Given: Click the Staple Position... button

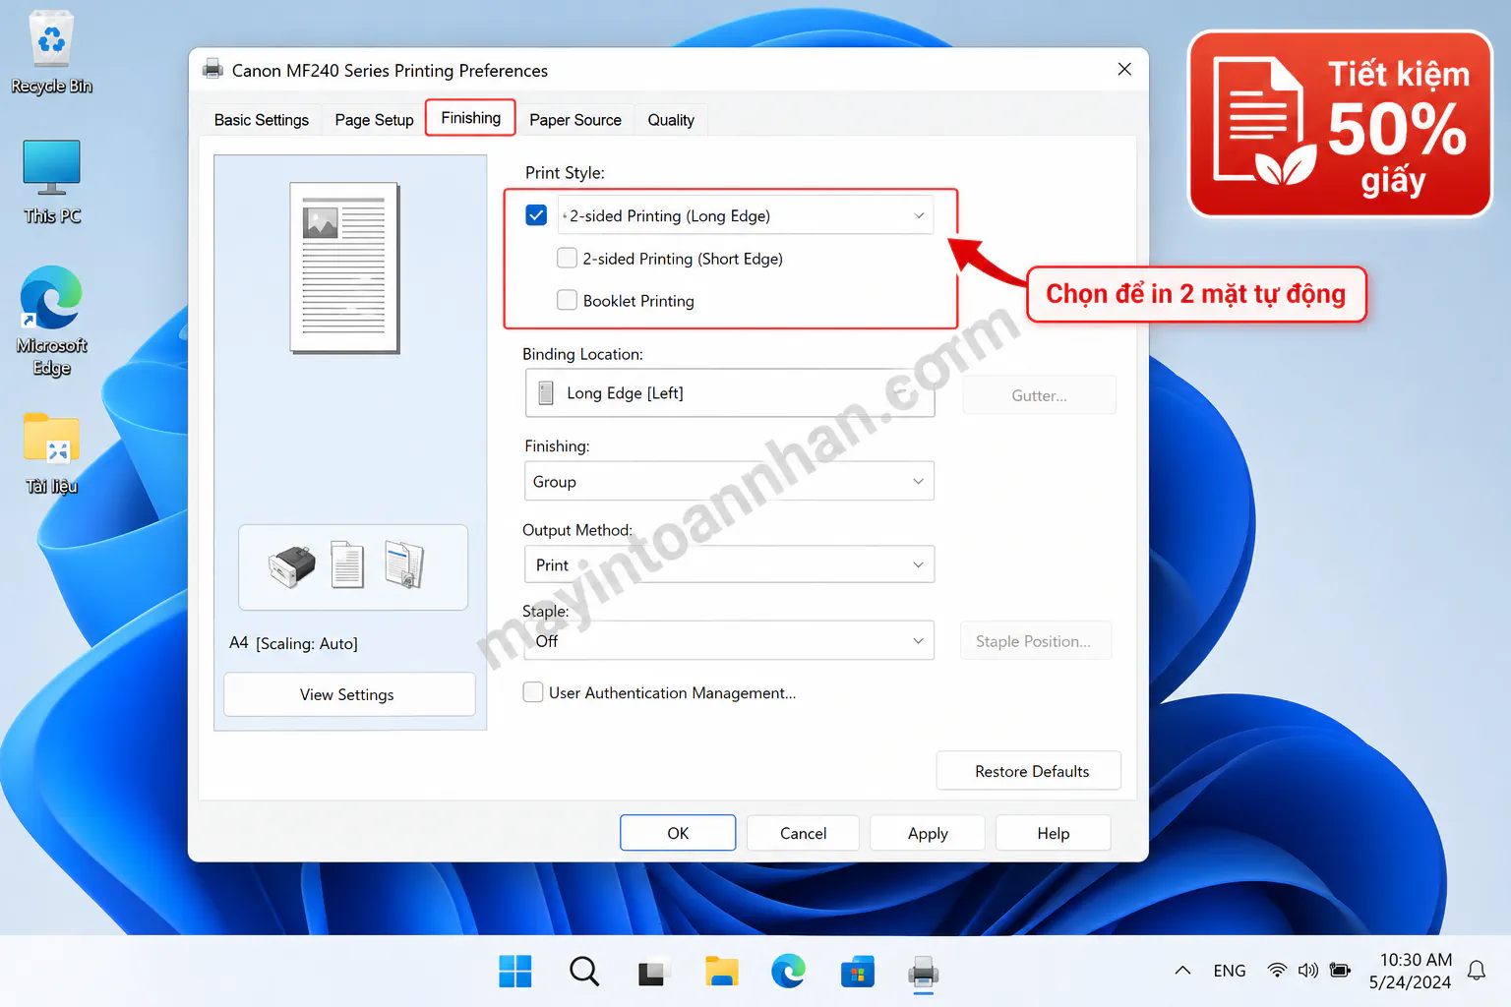Looking at the screenshot, I should tap(1035, 641).
